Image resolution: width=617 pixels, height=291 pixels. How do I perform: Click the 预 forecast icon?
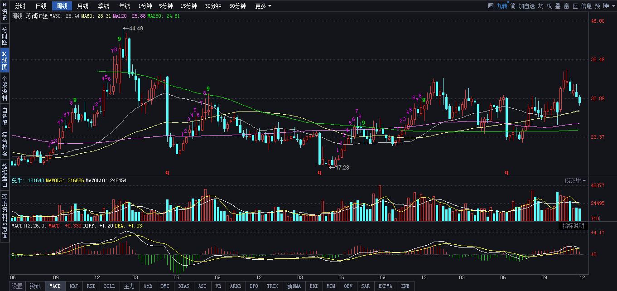tap(598, 5)
